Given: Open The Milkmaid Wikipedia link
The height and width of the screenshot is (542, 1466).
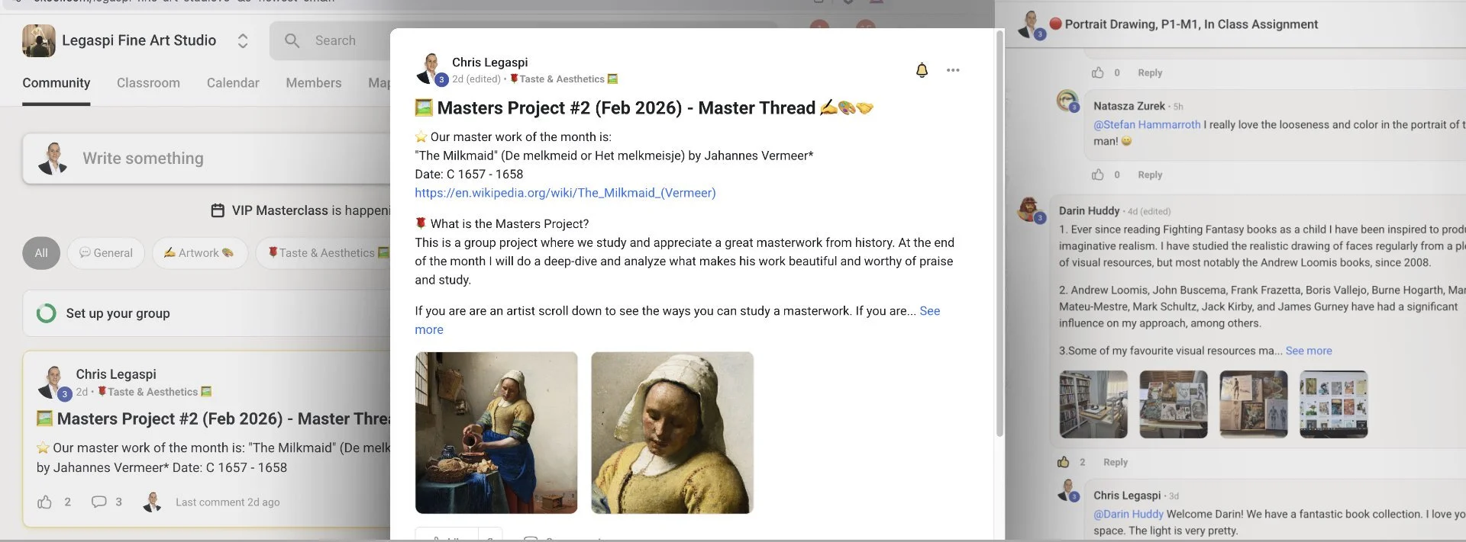Looking at the screenshot, I should pyautogui.click(x=565, y=193).
